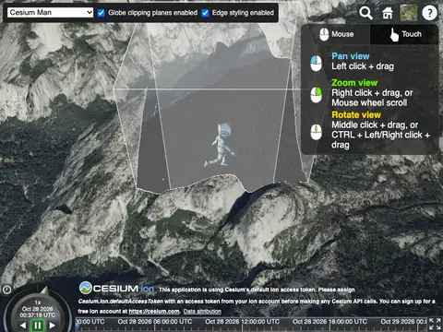Open the Cesium Man model dropdown
443x332 pixels.
coord(51,13)
